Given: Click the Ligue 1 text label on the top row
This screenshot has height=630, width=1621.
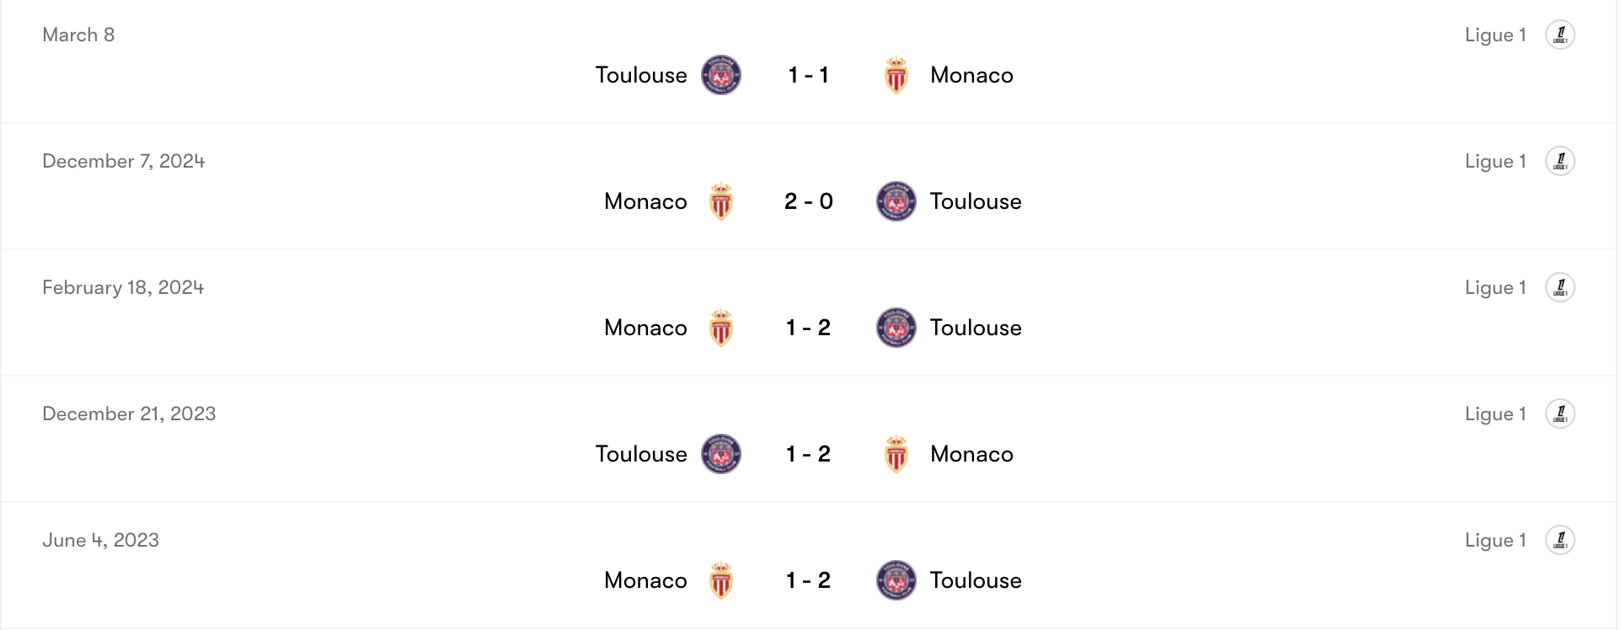Looking at the screenshot, I should point(1495,35).
